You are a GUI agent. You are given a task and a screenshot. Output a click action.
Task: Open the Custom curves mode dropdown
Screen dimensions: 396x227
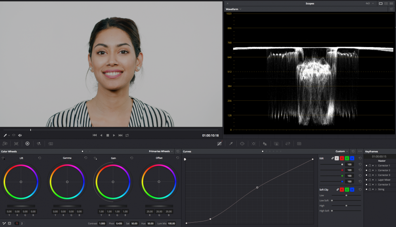point(342,151)
